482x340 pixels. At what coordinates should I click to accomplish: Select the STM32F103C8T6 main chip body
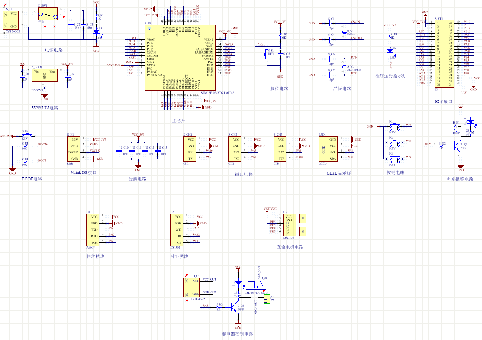[x=180, y=58]
